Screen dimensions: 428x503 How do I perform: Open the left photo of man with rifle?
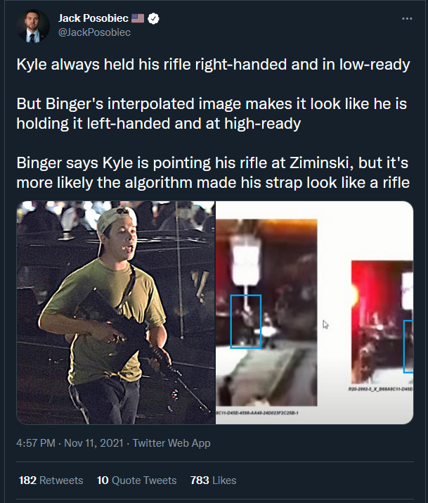[116, 312]
